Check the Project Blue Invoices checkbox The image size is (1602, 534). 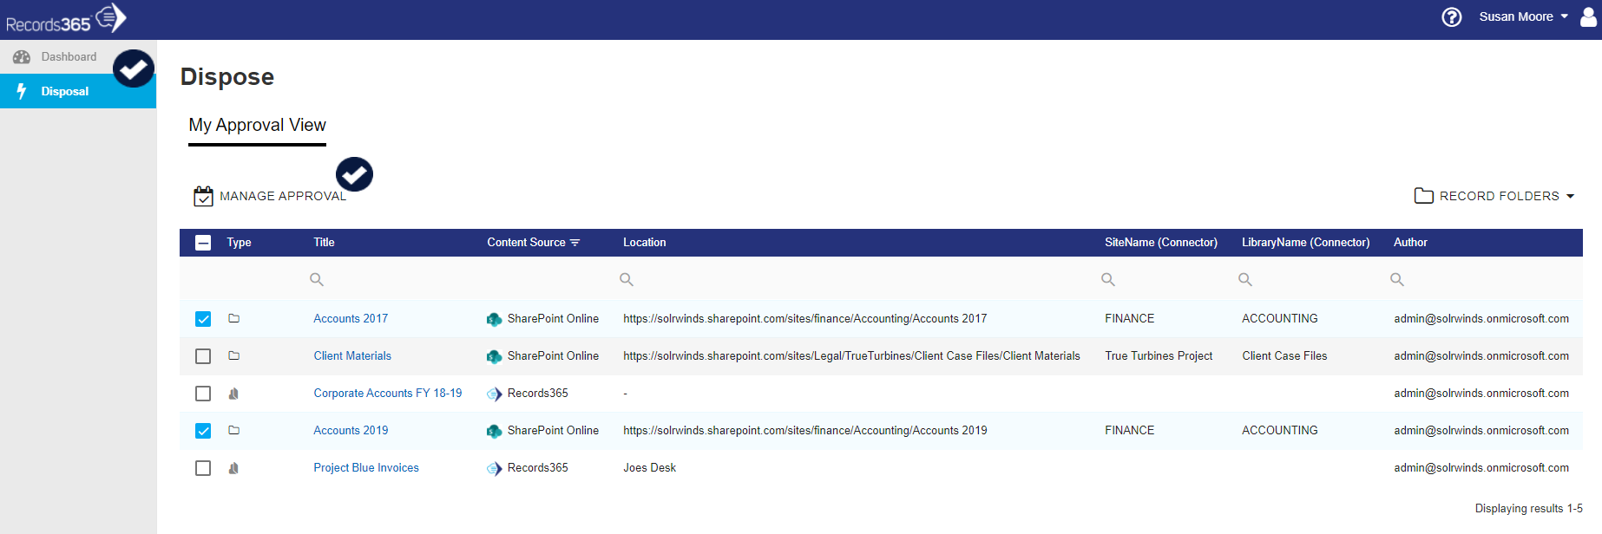[x=203, y=468]
